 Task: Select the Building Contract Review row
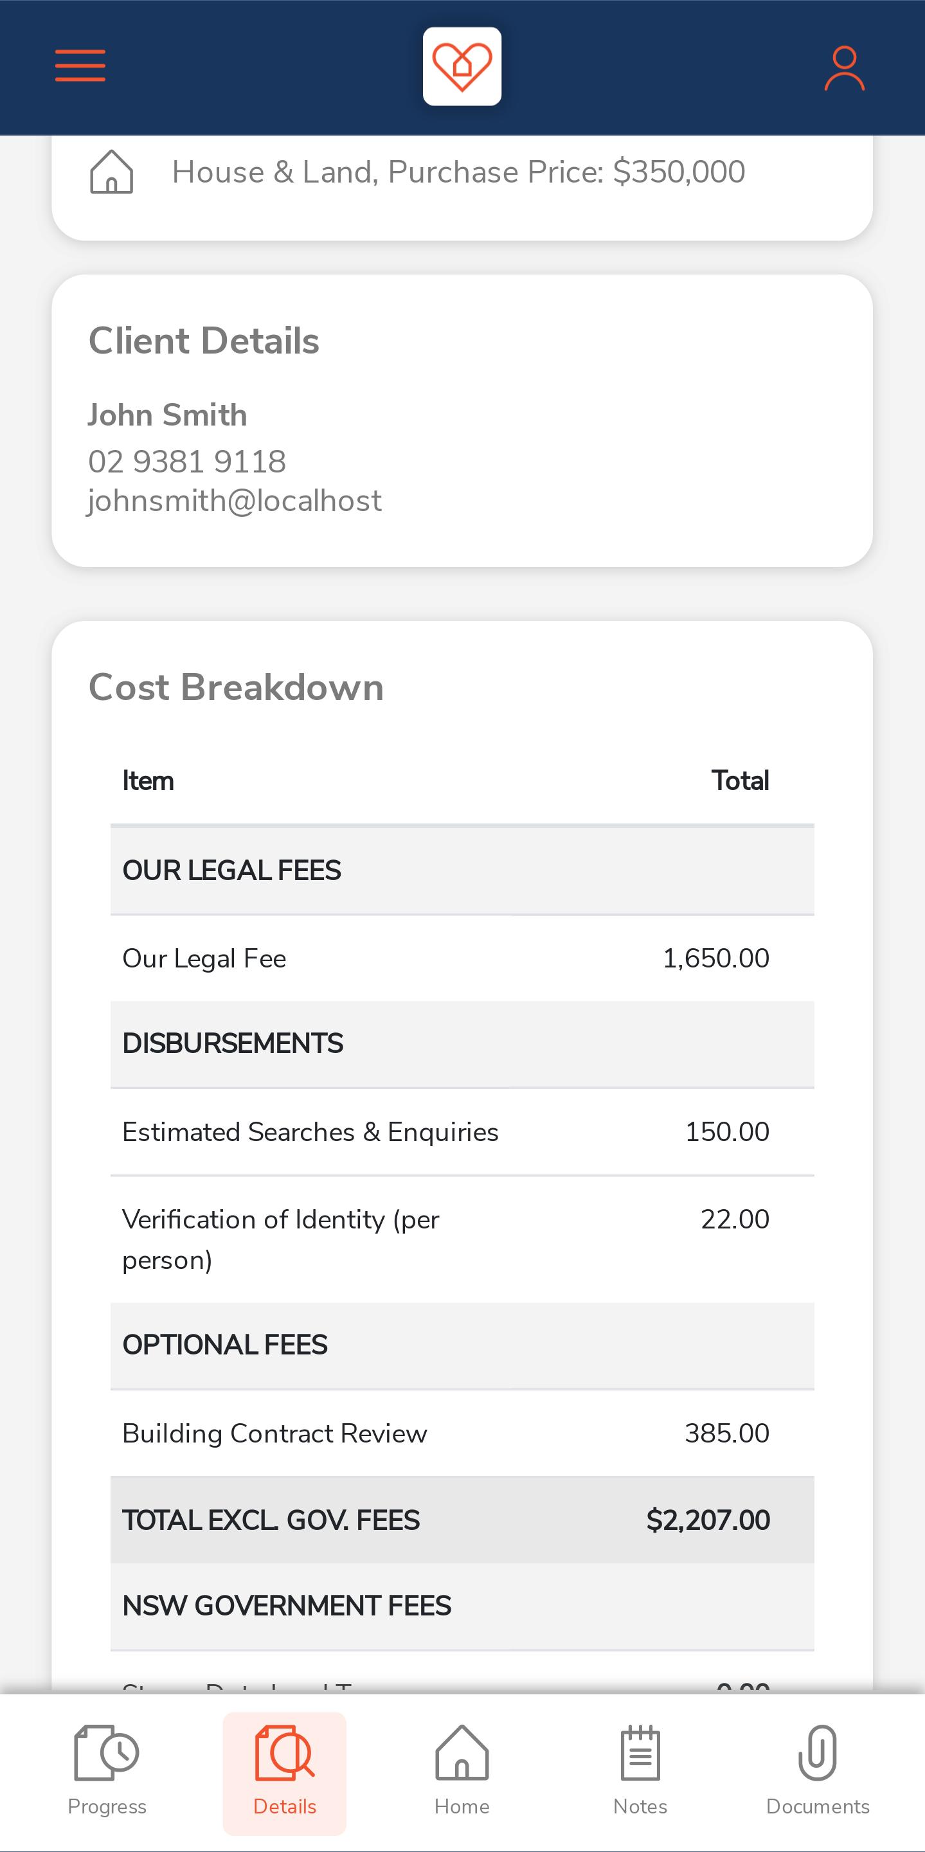click(x=462, y=1434)
